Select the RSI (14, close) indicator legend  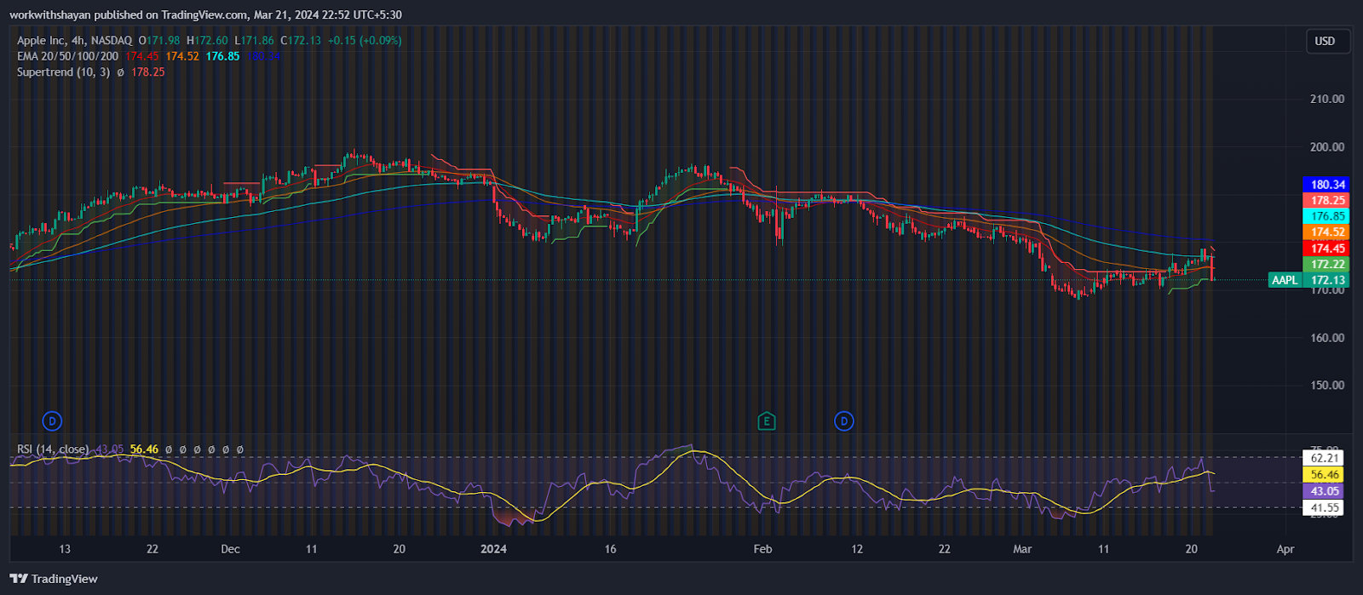pos(53,449)
